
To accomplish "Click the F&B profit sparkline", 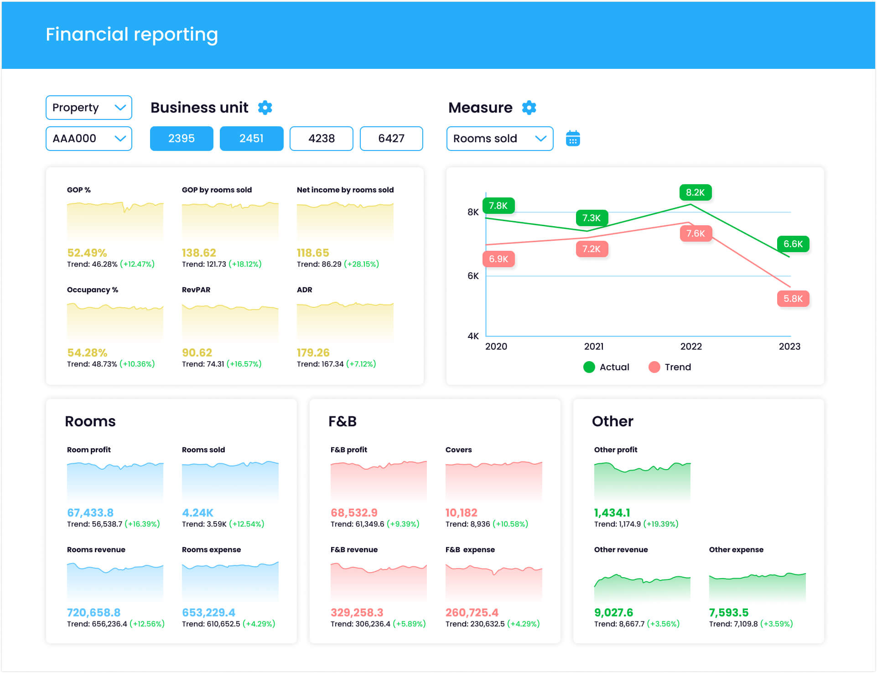I will coord(379,481).
